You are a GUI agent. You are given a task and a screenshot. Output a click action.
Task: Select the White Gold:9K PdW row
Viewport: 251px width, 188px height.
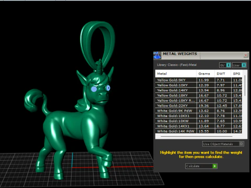(x=199, y=111)
